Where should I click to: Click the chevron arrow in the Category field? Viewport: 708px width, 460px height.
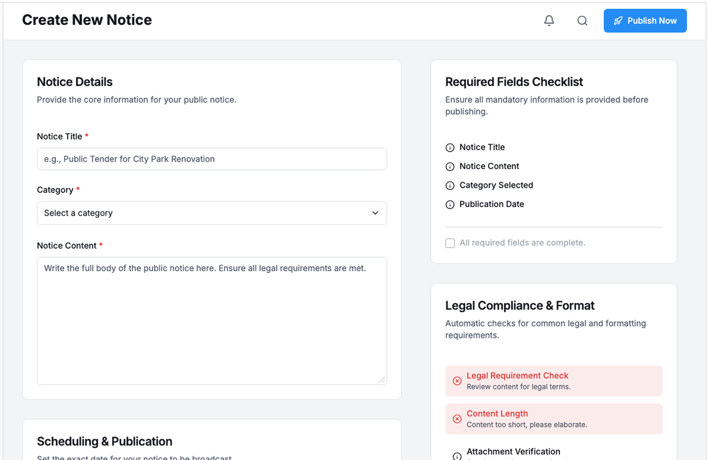click(x=375, y=213)
